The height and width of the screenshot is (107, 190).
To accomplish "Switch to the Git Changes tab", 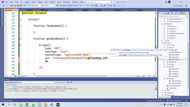I will [175, 97].
